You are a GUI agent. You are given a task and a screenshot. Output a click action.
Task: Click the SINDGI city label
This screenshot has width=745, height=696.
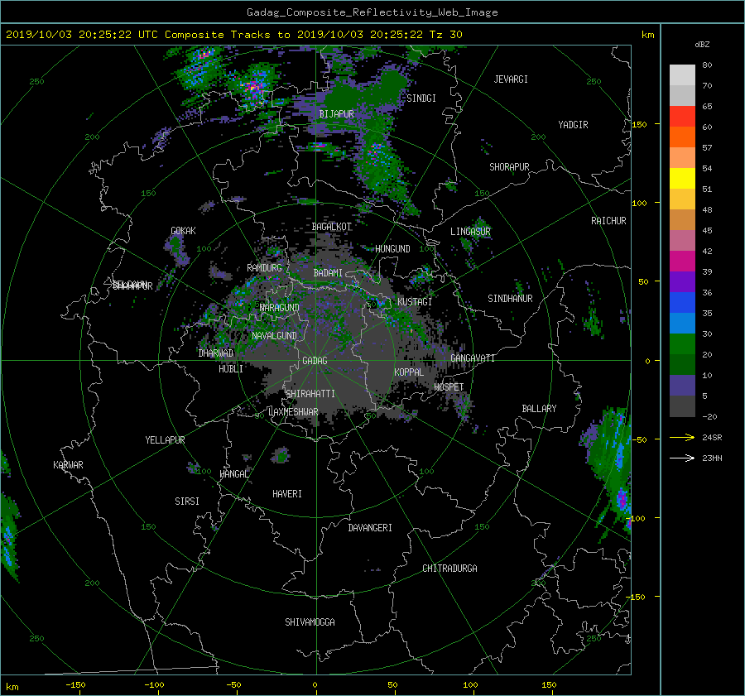pos(421,98)
